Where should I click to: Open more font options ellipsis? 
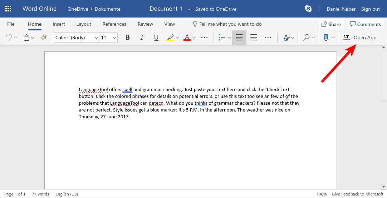(x=204, y=38)
